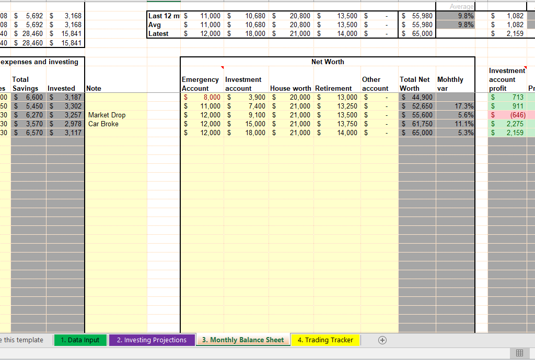Open the 1. Data Input sheet tab
The height and width of the screenshot is (360, 535).
80,340
